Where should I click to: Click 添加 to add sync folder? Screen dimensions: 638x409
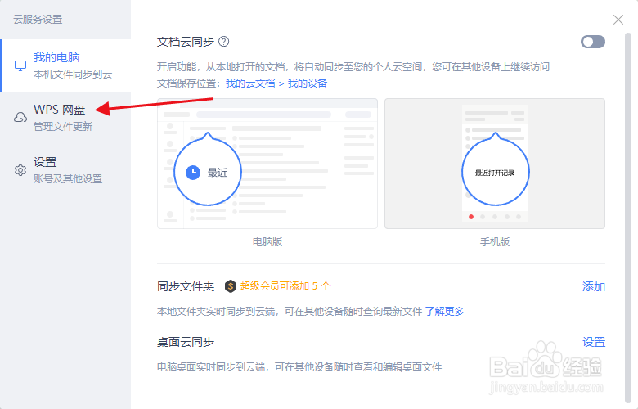[x=594, y=286]
